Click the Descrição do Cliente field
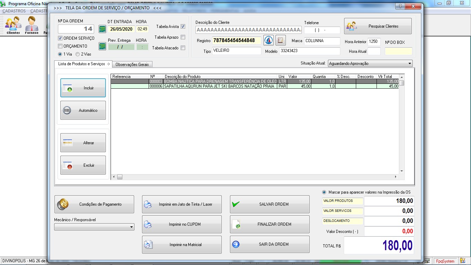 [x=248, y=30]
